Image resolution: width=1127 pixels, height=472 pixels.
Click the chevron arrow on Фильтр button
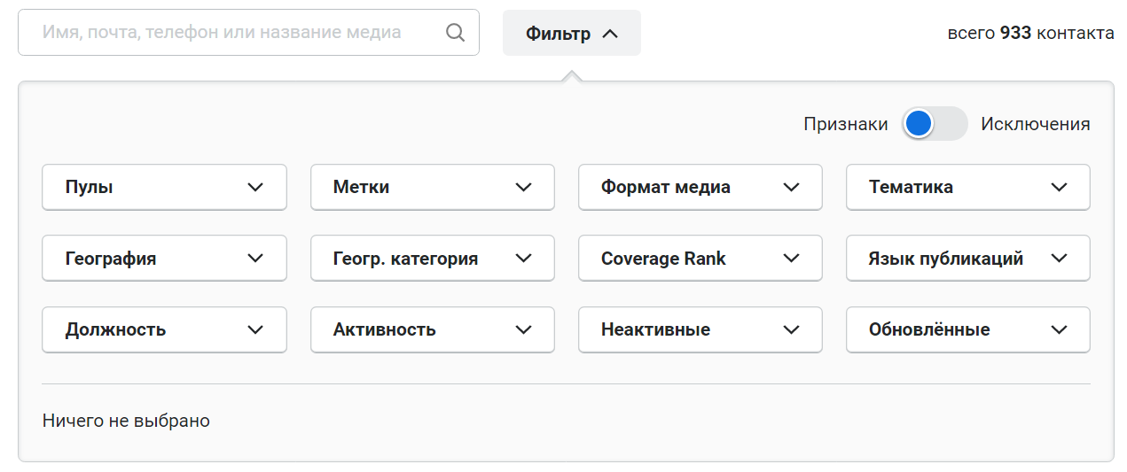tap(609, 34)
